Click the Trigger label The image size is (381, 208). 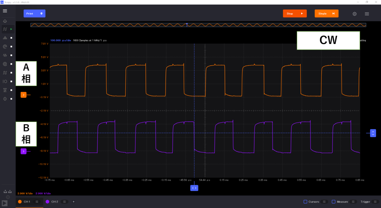(365, 202)
